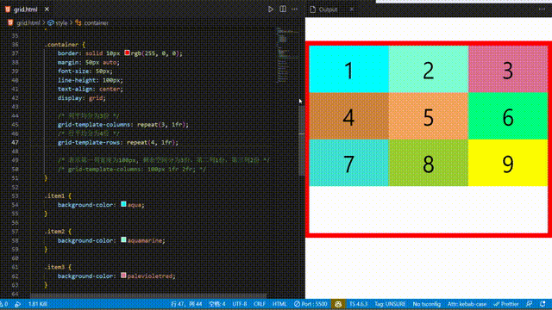Viewport: 552px width, 310px height.
Task: Click the .item1 selector line
Action: pos(58,195)
